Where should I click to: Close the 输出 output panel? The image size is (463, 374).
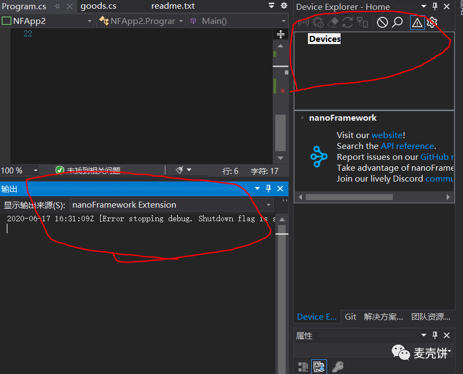pos(280,189)
